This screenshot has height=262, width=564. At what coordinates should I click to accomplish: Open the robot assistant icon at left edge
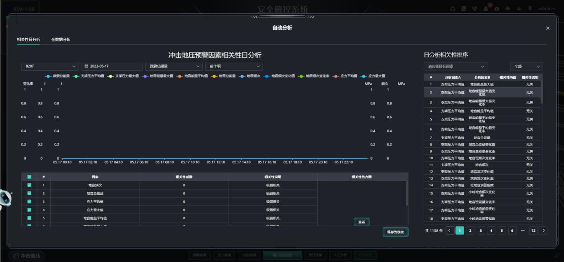6,199
